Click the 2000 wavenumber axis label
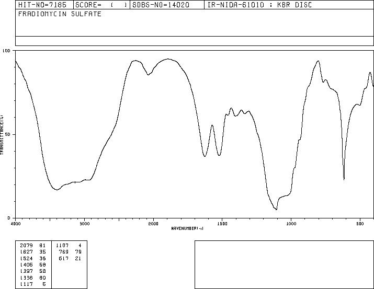 (x=153, y=224)
